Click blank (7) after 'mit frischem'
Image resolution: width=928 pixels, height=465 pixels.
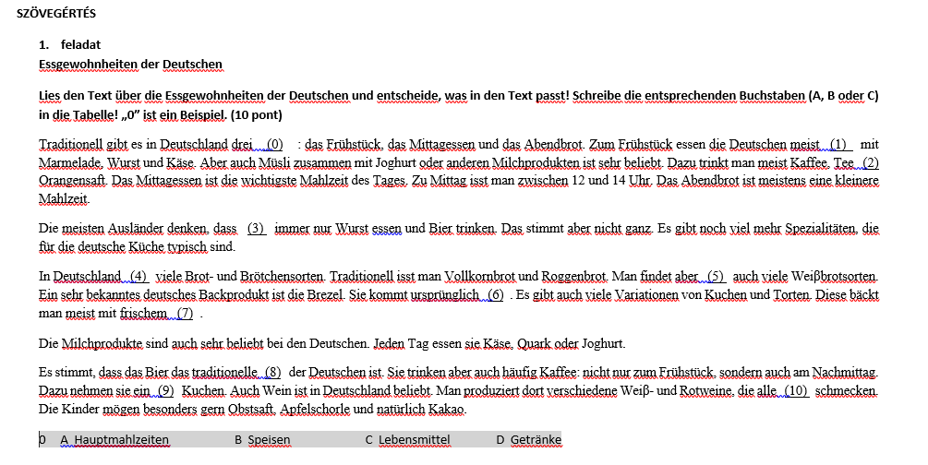184,314
